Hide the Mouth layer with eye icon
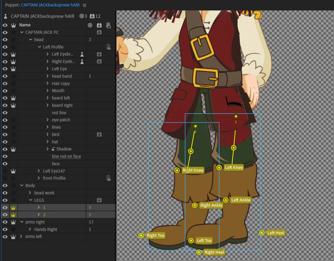Viewport: 334px width, 261px height. [x=5, y=91]
